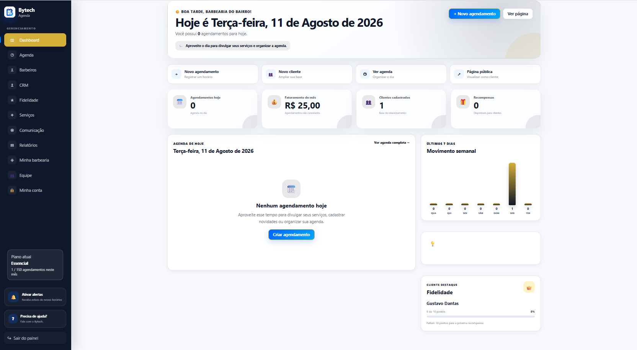Click the lightbulb tip icon
This screenshot has height=350, width=637.
tap(433, 244)
